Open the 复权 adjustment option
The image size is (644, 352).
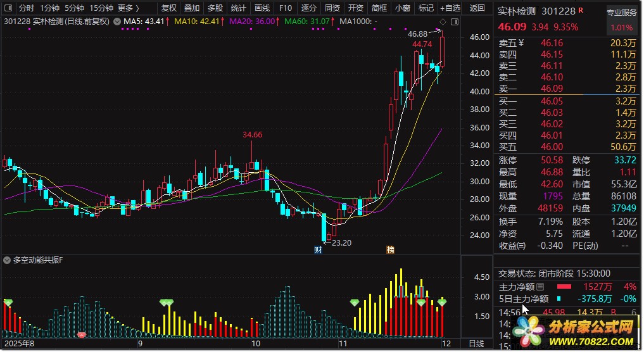168,8
